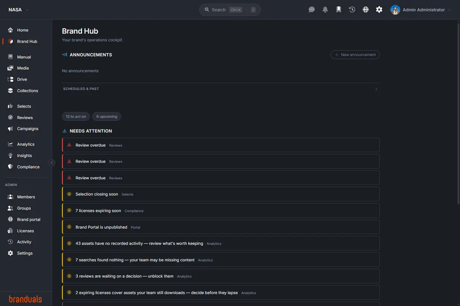Image resolution: width=460 pixels, height=306 pixels.
Task: Click the Licenses icon in sidebar
Action: click(x=10, y=231)
